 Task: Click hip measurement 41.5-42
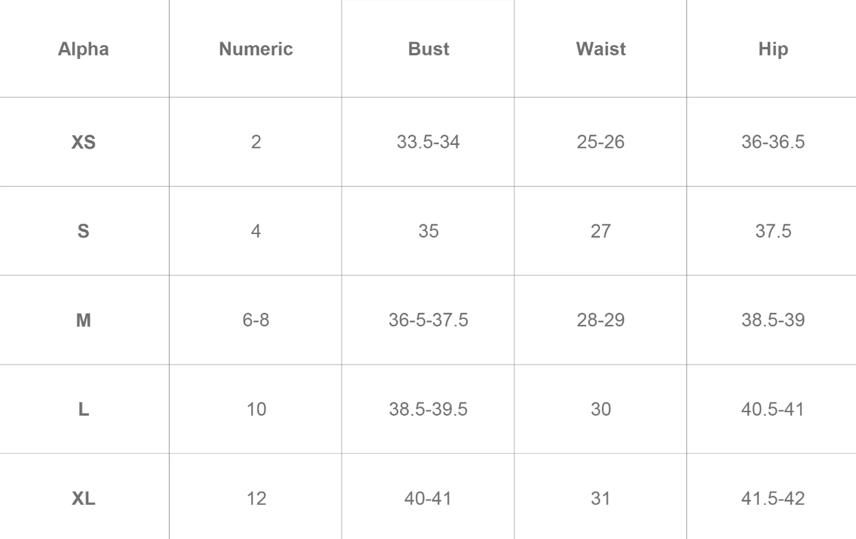pyautogui.click(x=773, y=498)
